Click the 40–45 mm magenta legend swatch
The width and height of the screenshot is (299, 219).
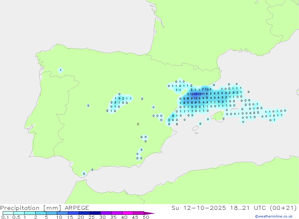click(x=128, y=213)
